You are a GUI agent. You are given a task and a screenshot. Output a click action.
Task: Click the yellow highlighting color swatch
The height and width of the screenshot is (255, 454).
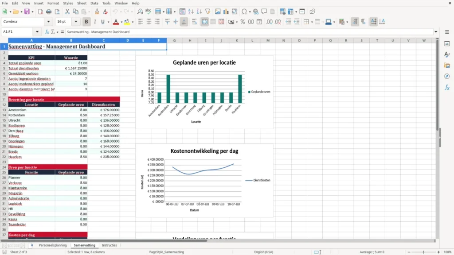tap(127, 22)
